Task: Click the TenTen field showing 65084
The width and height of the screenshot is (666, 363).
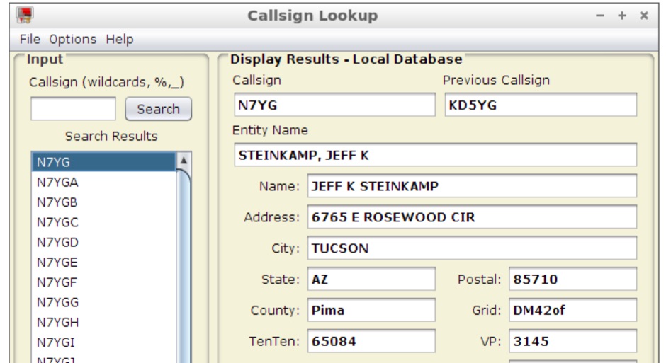Action: click(x=372, y=340)
